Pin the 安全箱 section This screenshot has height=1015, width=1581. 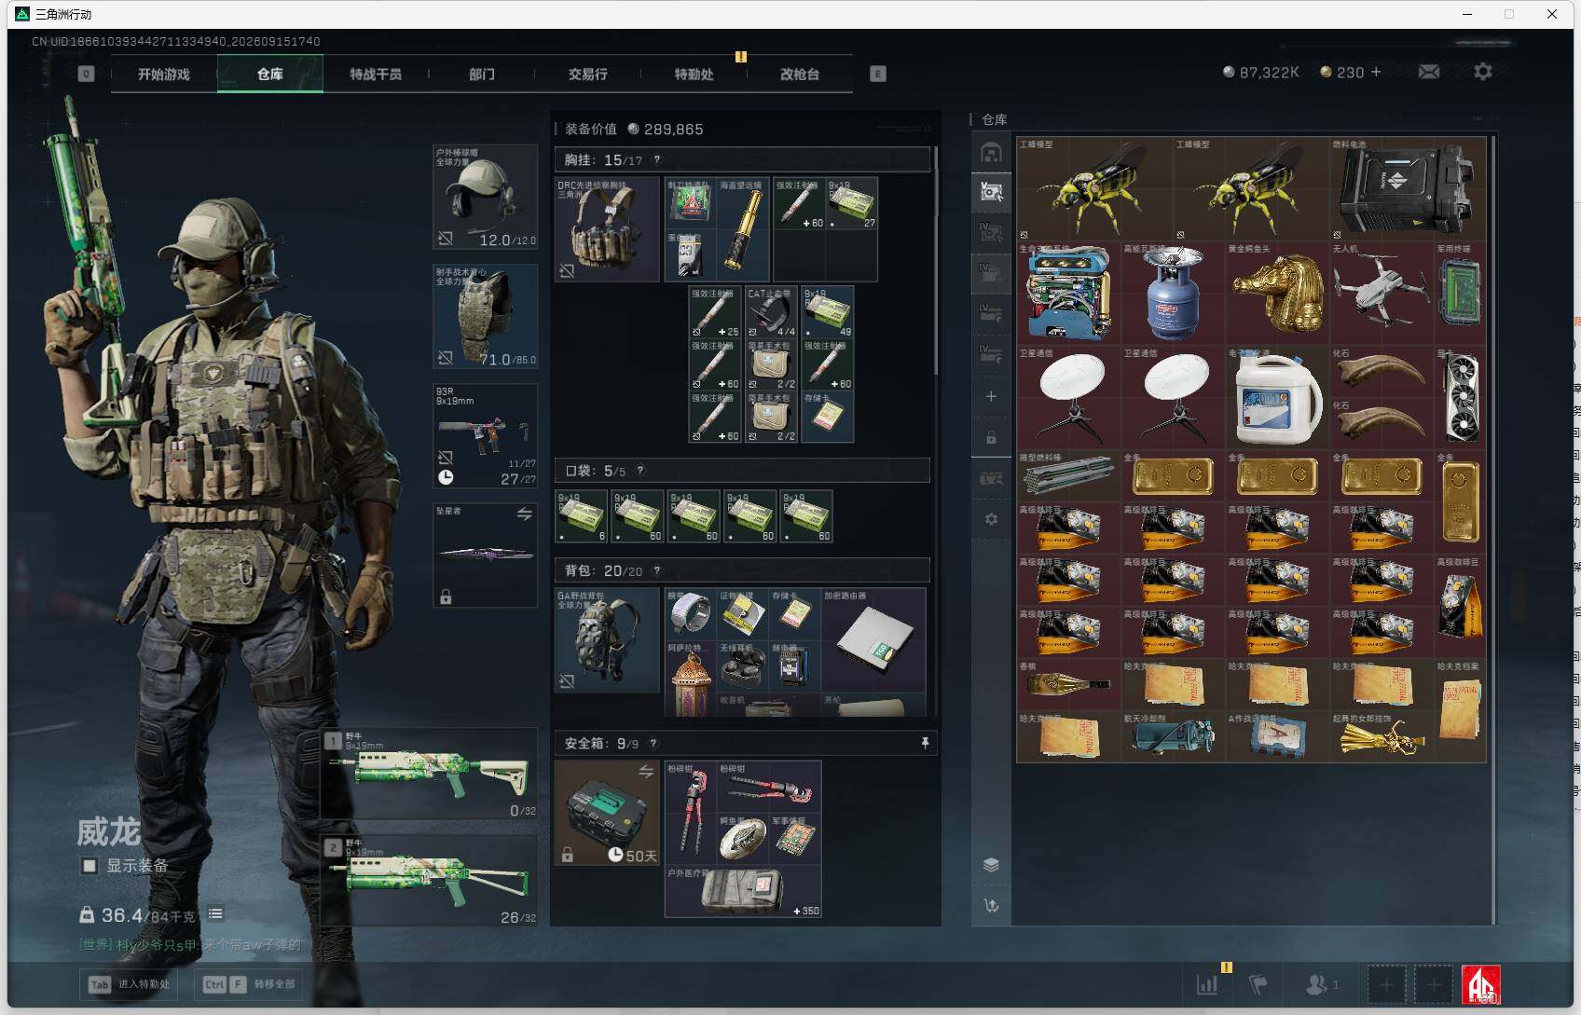pyautogui.click(x=925, y=743)
